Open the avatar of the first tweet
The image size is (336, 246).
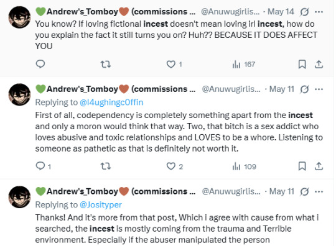point(19,17)
